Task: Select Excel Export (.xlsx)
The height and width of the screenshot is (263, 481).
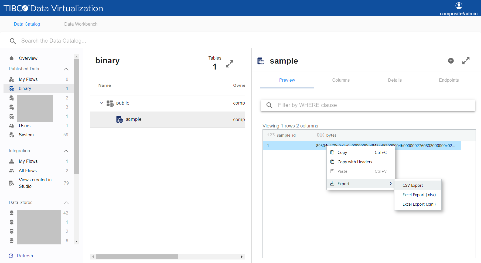Action: click(x=418, y=195)
